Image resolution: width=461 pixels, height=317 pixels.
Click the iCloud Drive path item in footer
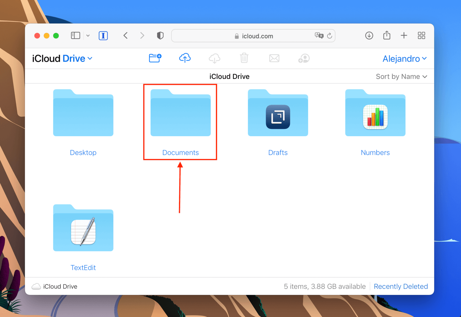point(55,286)
